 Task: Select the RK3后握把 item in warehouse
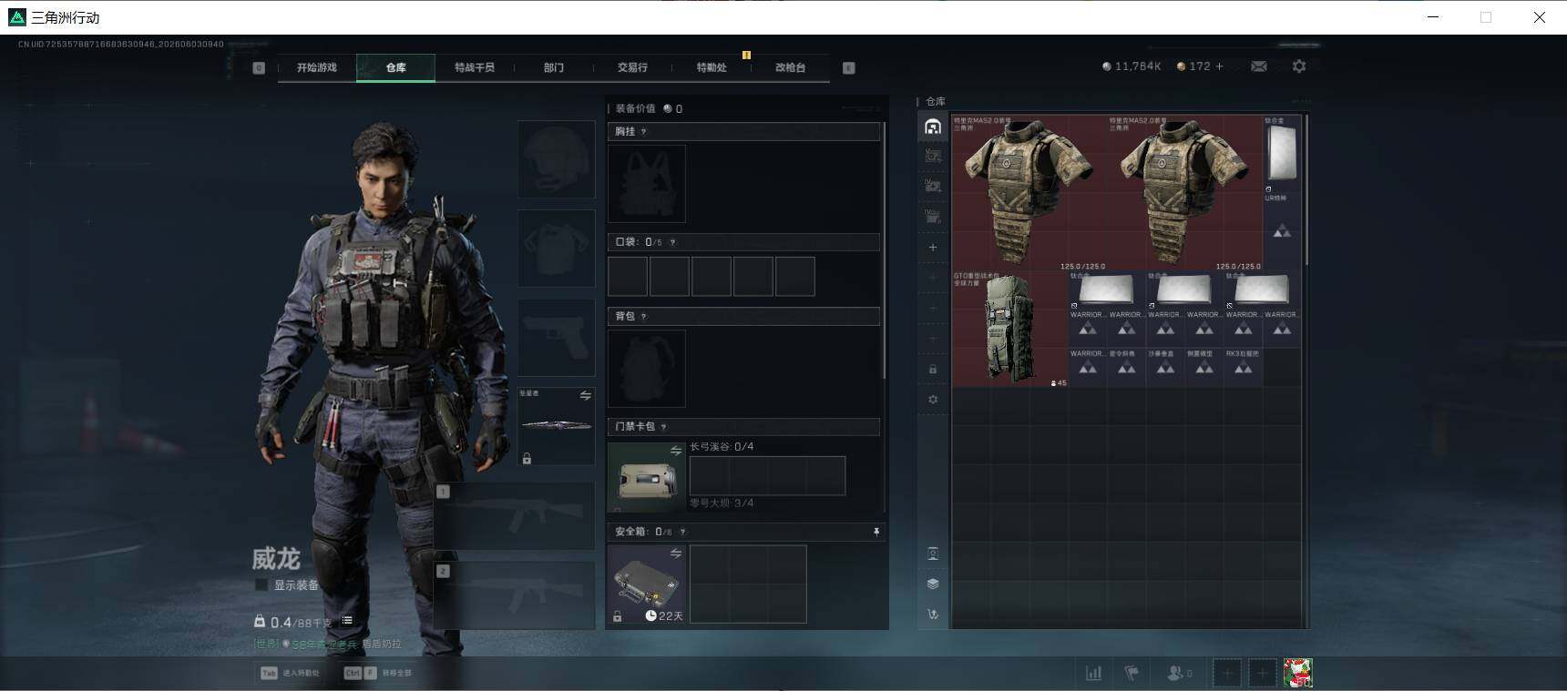[1243, 368]
